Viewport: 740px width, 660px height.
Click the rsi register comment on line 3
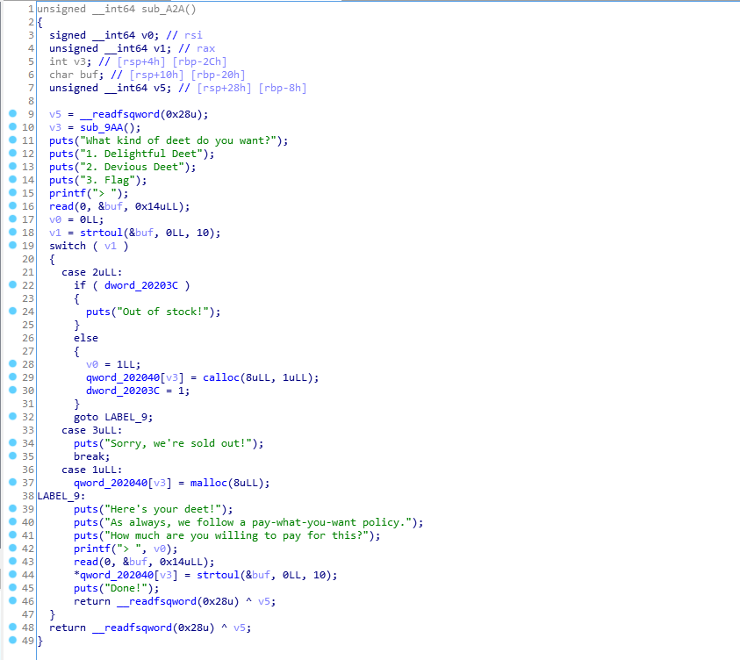[193, 35]
